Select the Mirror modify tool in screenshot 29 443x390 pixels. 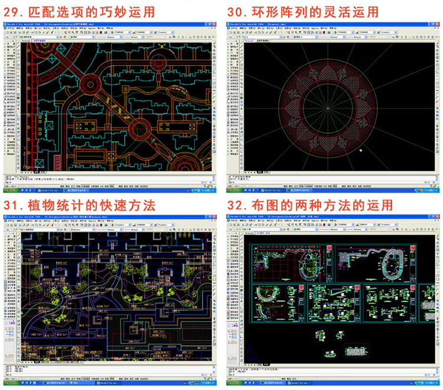tap(214, 50)
